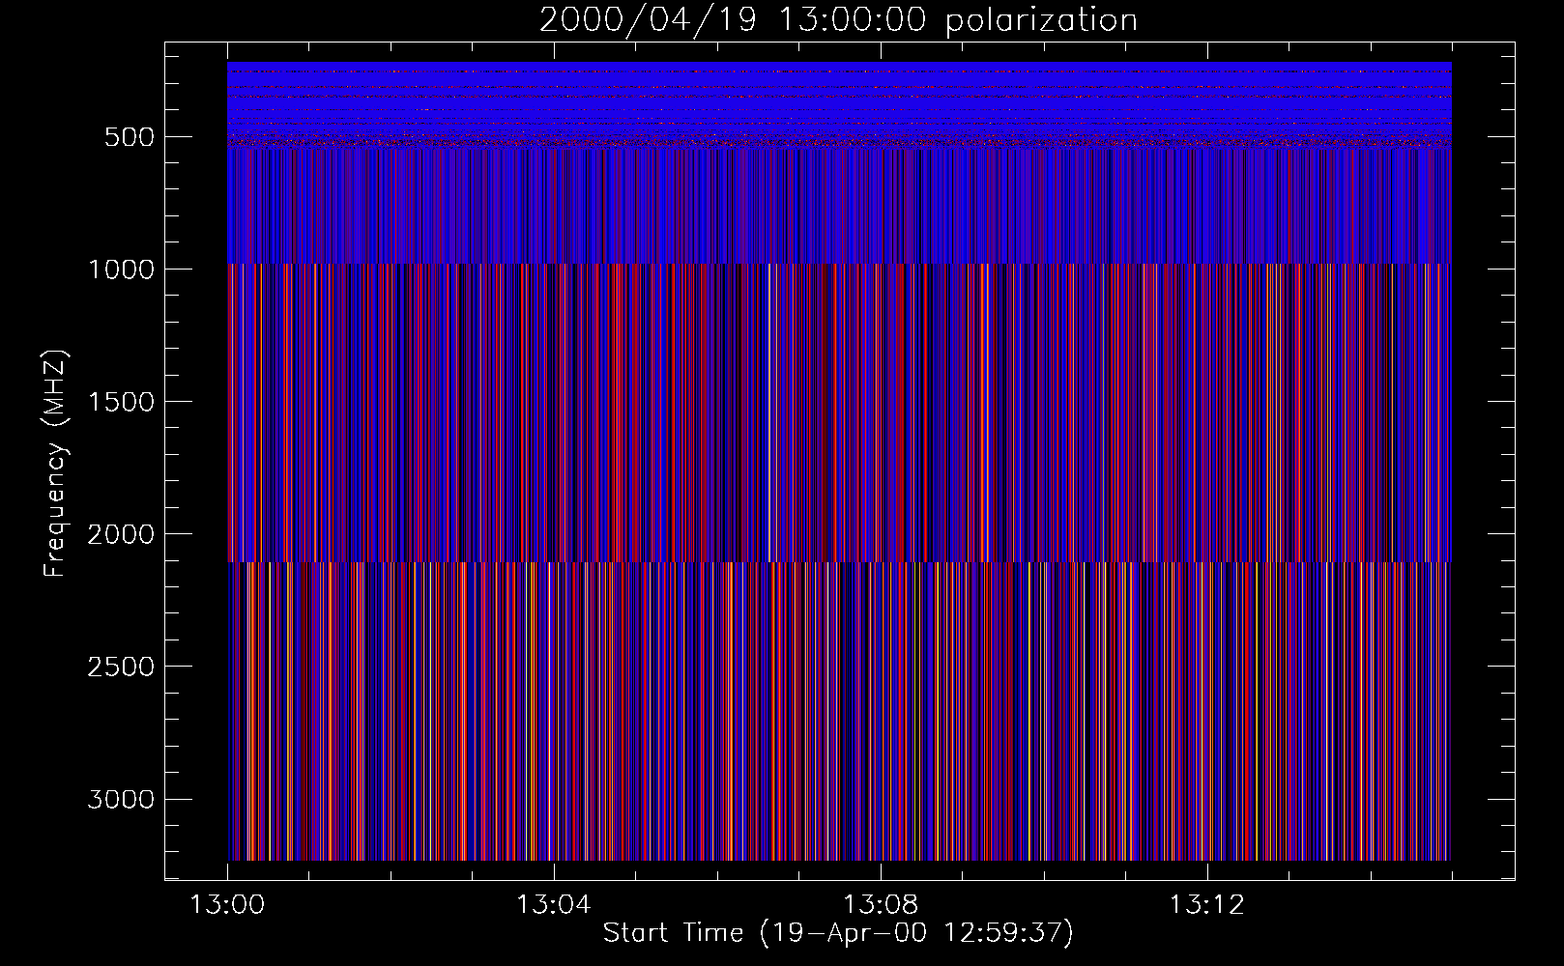The height and width of the screenshot is (966, 1564).
Task: Click the 13:08 time tick label
Action: (880, 905)
